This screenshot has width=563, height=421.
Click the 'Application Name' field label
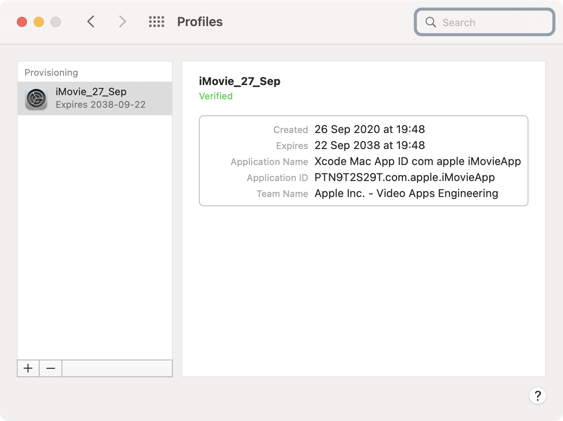pyautogui.click(x=269, y=162)
